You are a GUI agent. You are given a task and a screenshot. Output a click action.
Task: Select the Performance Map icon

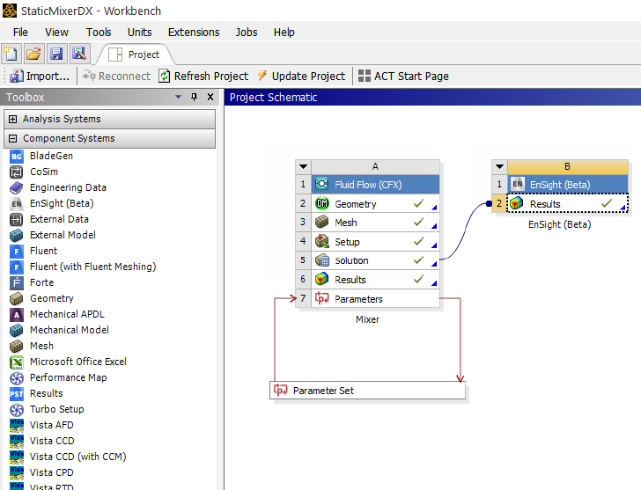point(17,377)
